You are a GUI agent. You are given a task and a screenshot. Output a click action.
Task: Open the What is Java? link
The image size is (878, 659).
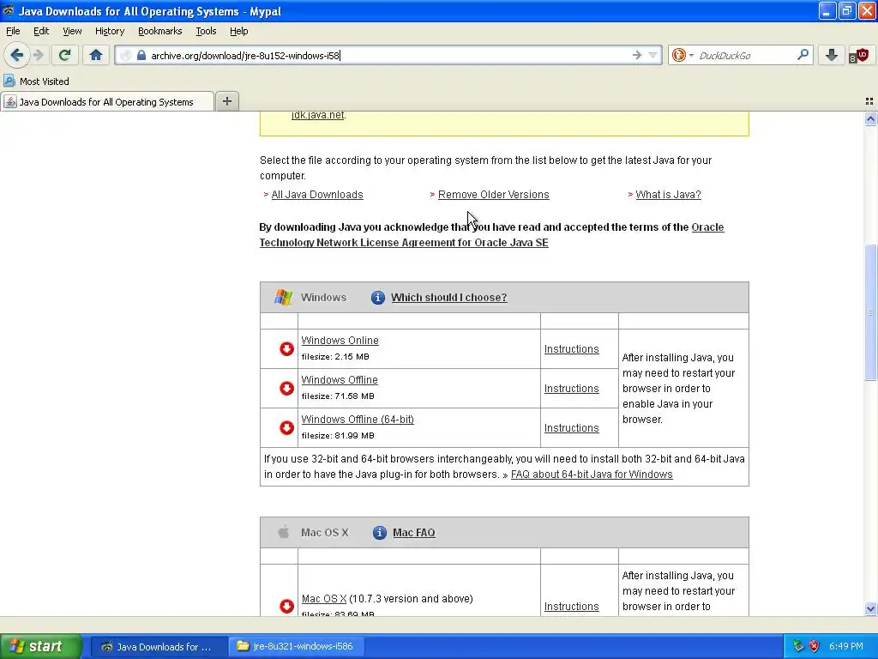coord(668,195)
